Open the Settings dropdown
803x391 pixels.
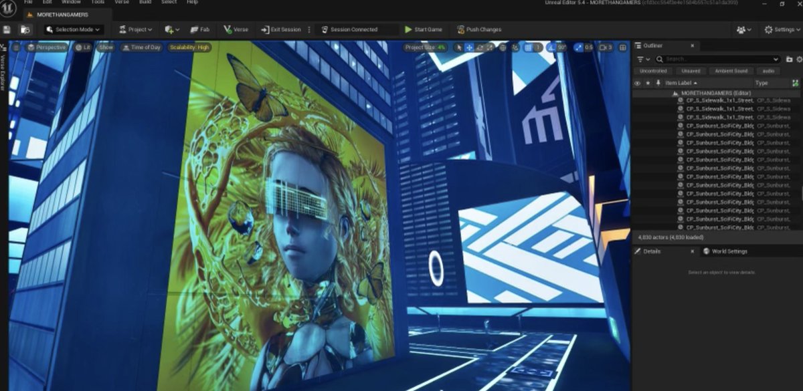pyautogui.click(x=782, y=29)
